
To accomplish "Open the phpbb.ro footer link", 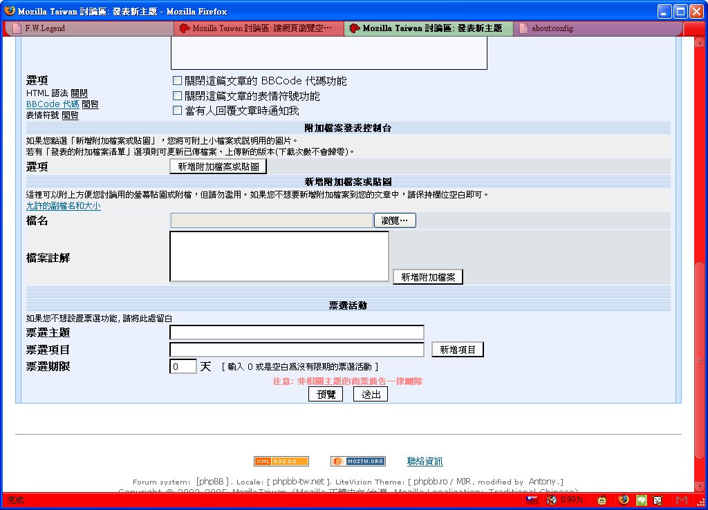I will click(x=430, y=482).
